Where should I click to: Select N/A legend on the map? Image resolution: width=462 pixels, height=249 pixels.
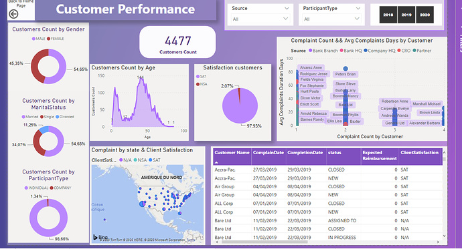coord(125,160)
